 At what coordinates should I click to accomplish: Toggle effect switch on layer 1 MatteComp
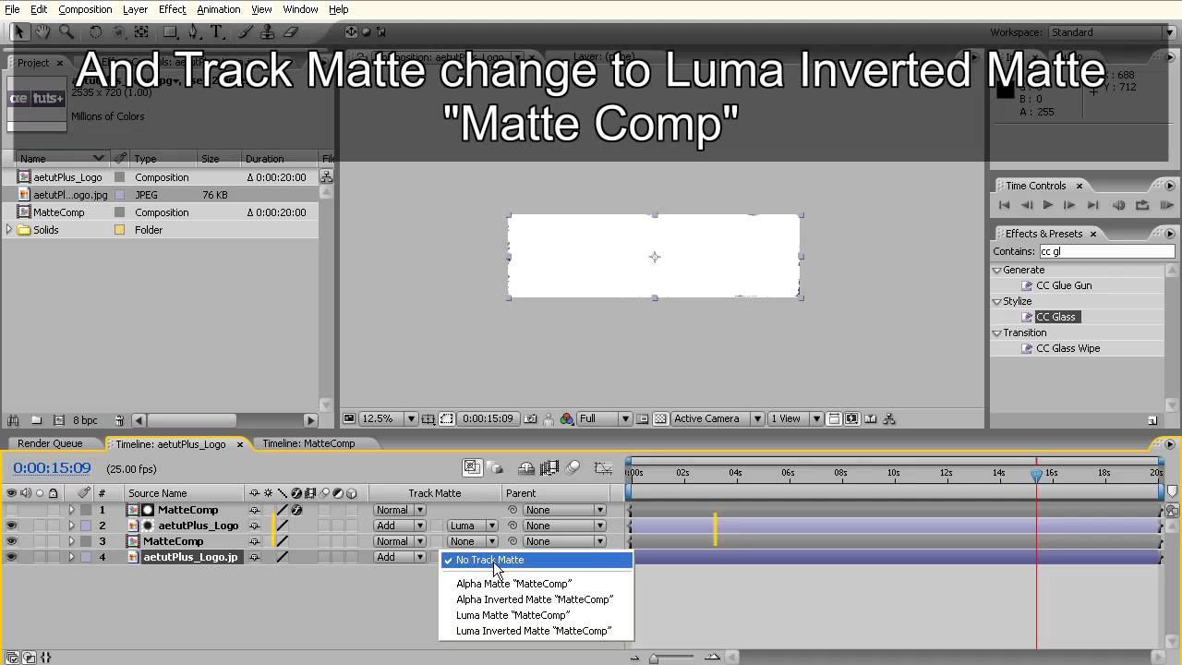(296, 510)
